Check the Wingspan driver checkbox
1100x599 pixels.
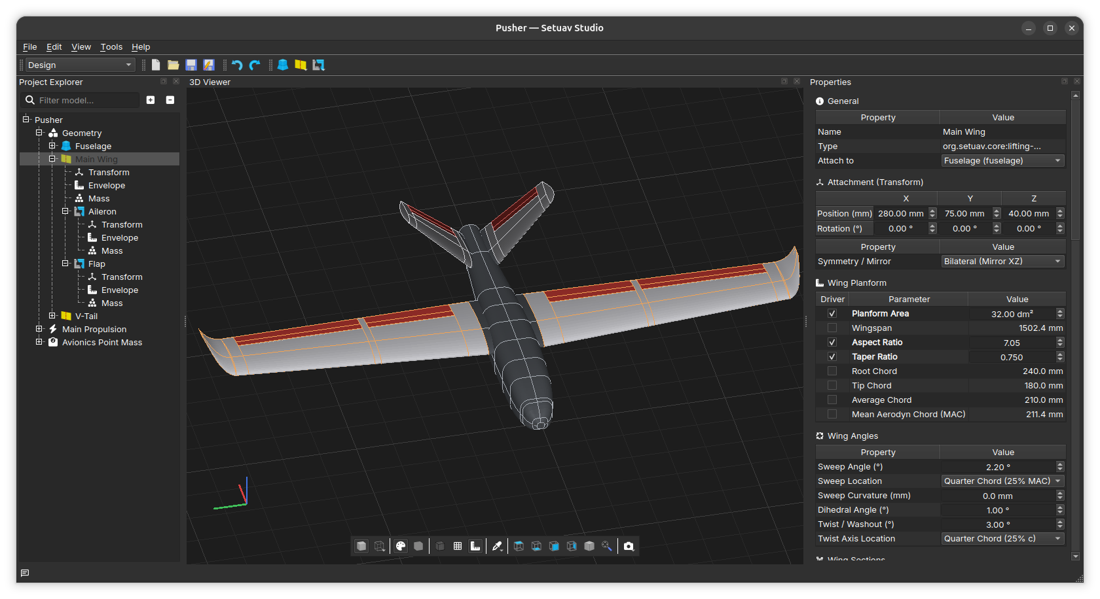click(x=832, y=328)
